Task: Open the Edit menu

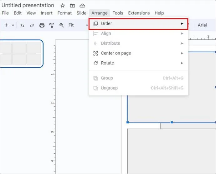Action: [18, 13]
